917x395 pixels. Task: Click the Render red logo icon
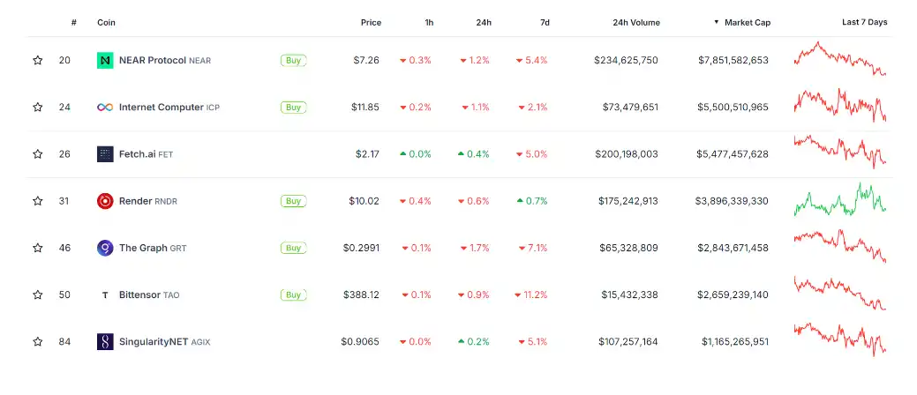click(x=105, y=201)
